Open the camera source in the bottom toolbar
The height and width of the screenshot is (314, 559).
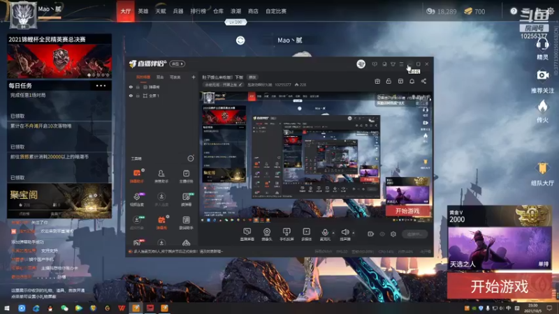pos(267,234)
